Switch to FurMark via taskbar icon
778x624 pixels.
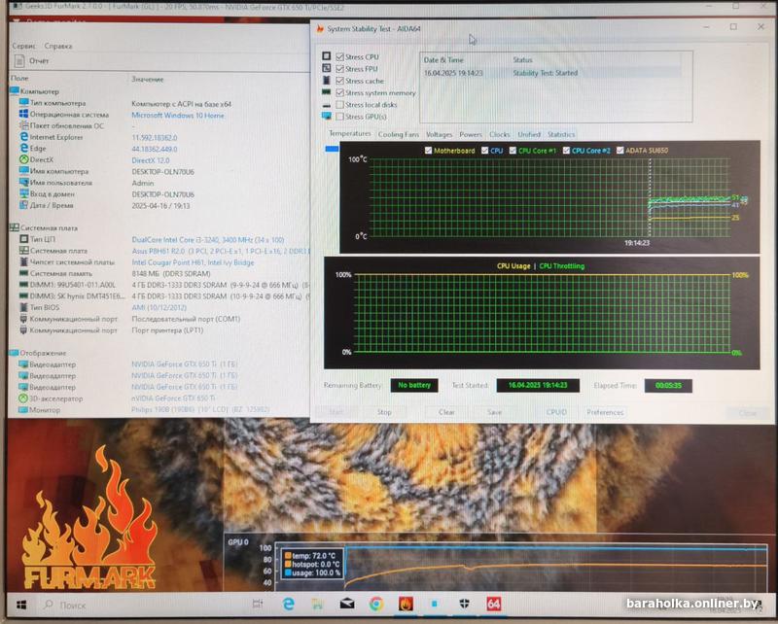406,604
